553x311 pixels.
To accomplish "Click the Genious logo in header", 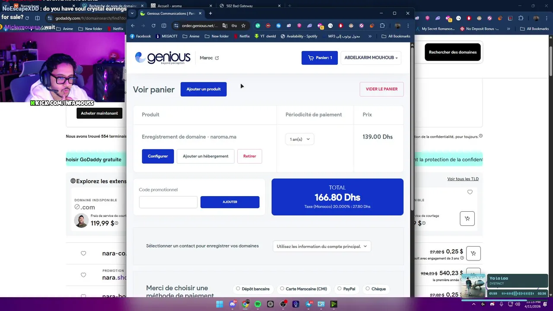I will pyautogui.click(x=162, y=58).
